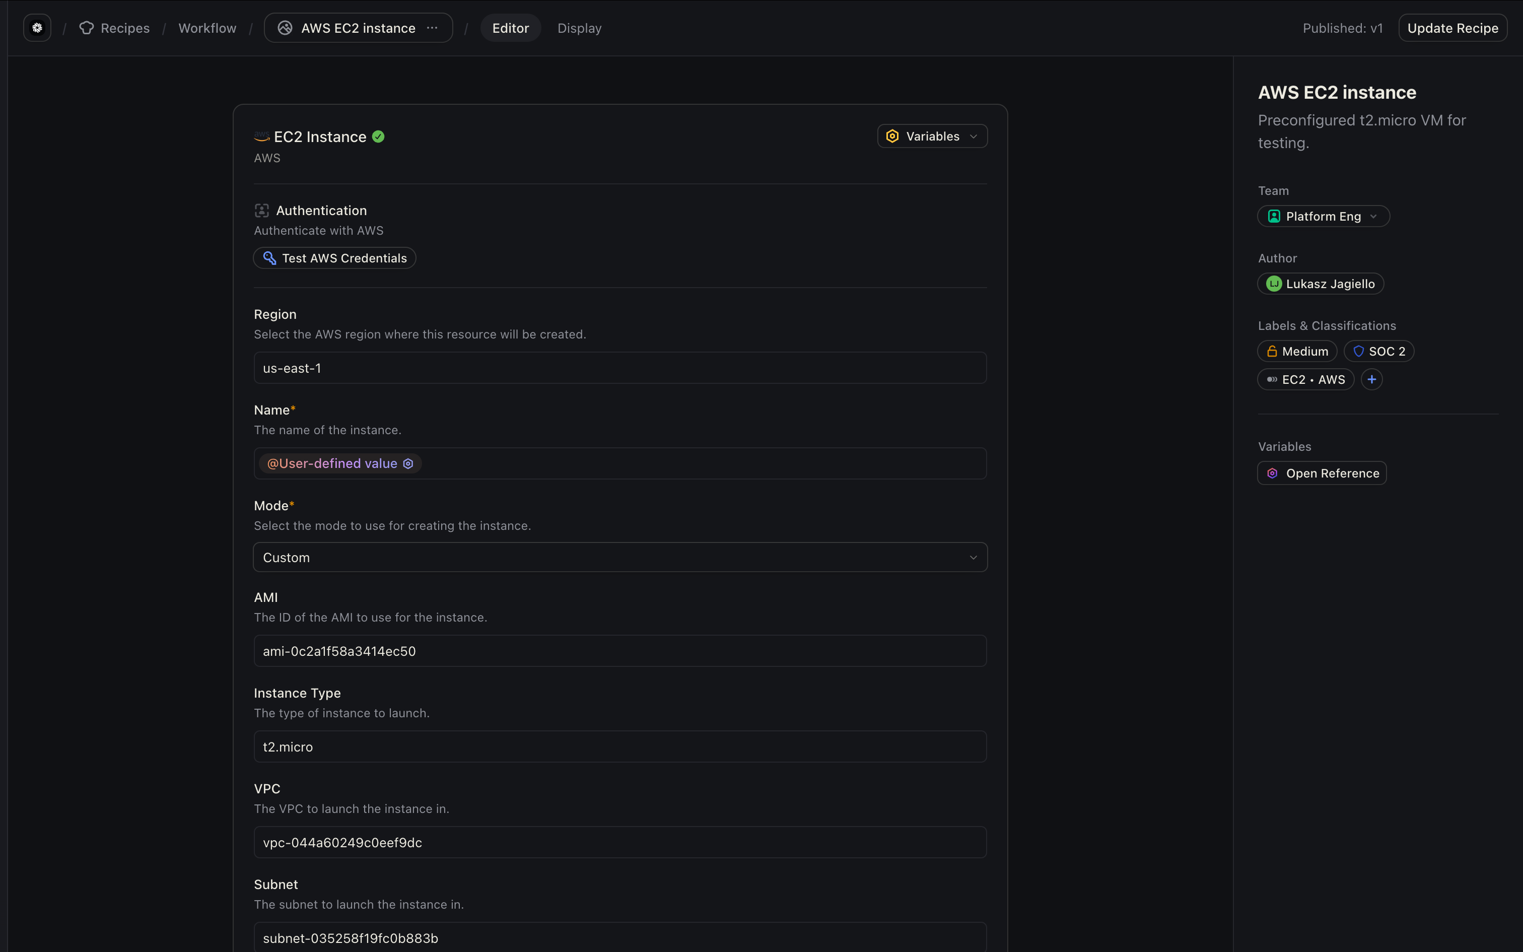Open the AWS EC2 instance ellipsis menu
Viewport: 1523px width, 952px height.
[x=432, y=28]
